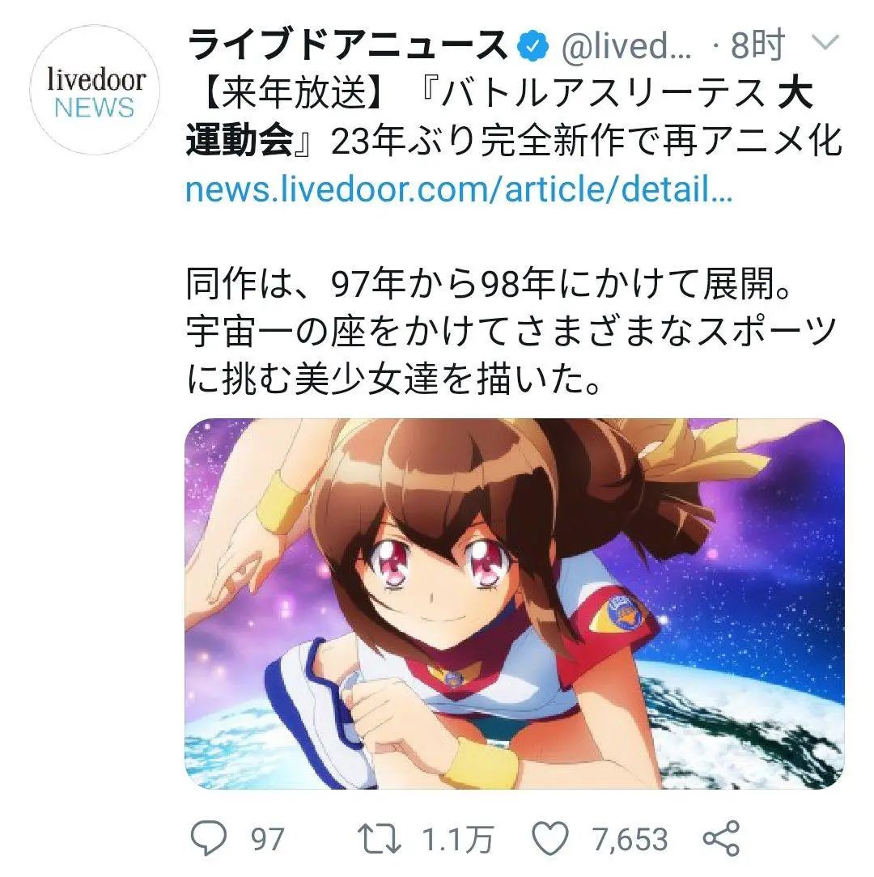Open the livedoor NEWS profile avatar
Image resolution: width=874 pixels, height=877 pixels.
click(x=95, y=90)
